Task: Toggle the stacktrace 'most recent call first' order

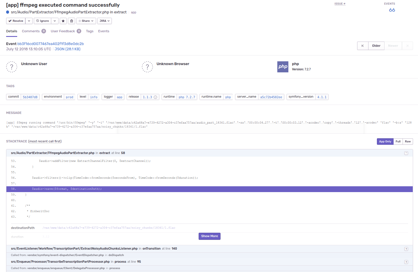Action: [45, 142]
